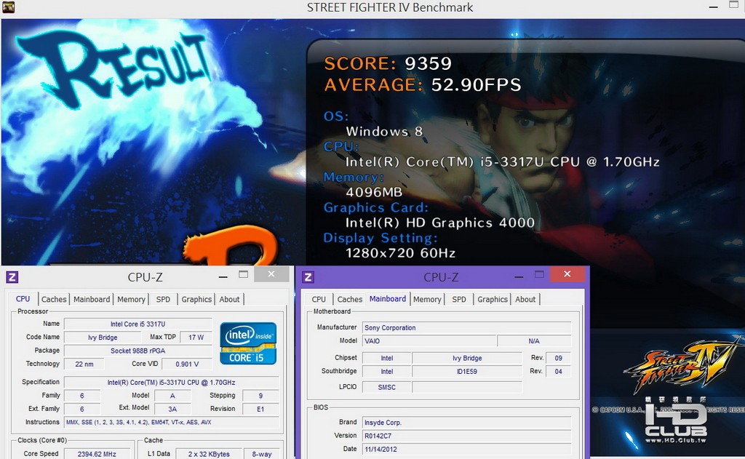The height and width of the screenshot is (459, 745).
Task: Click the Specification field with i5-3317U CPU @ 1.70GHz
Action: [172, 382]
